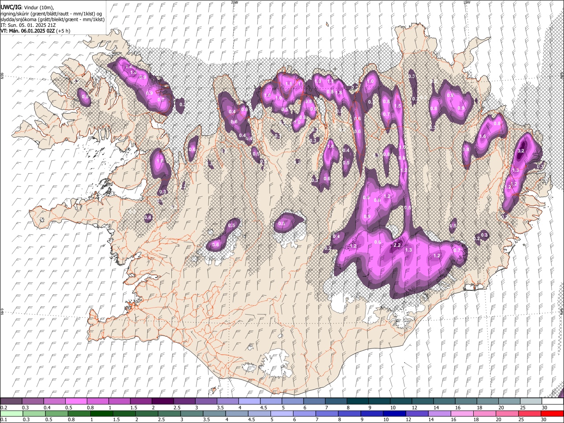Screen dimensions: 564x423
Task: Select the green swatch between 0.3 and 0.5
Action: pyautogui.click(x=33, y=413)
